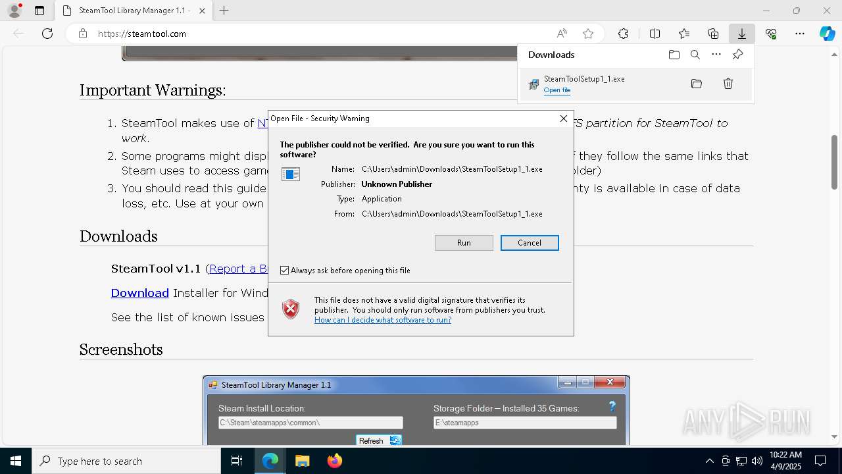Toggle split screen view icon
The image size is (842, 474).
click(x=655, y=34)
